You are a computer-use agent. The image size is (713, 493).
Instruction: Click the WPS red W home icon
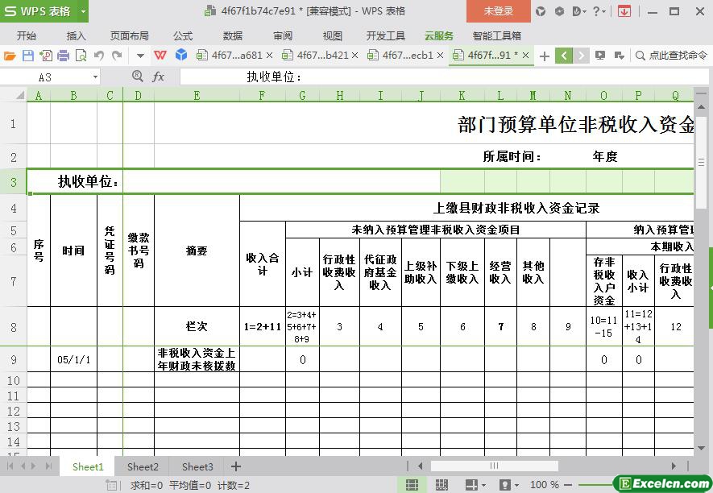click(x=160, y=56)
